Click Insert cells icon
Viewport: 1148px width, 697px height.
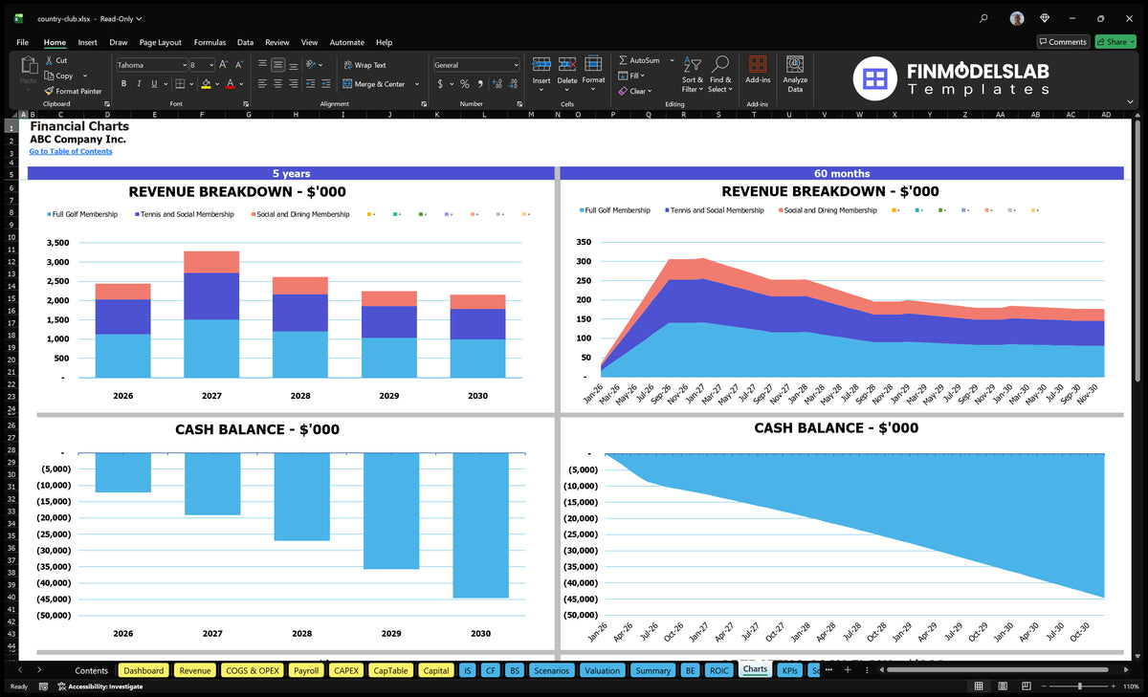click(x=541, y=64)
